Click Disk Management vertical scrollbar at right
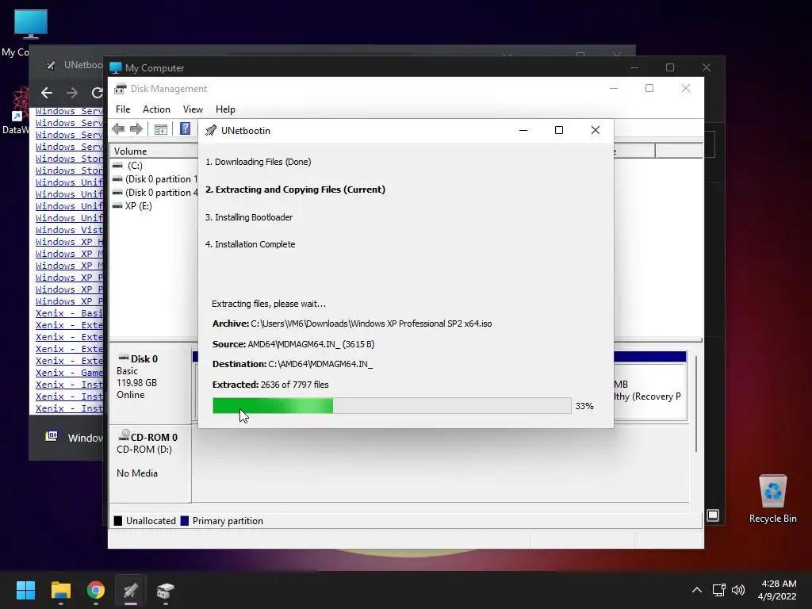Viewport: 812px width, 609px height. (696, 404)
